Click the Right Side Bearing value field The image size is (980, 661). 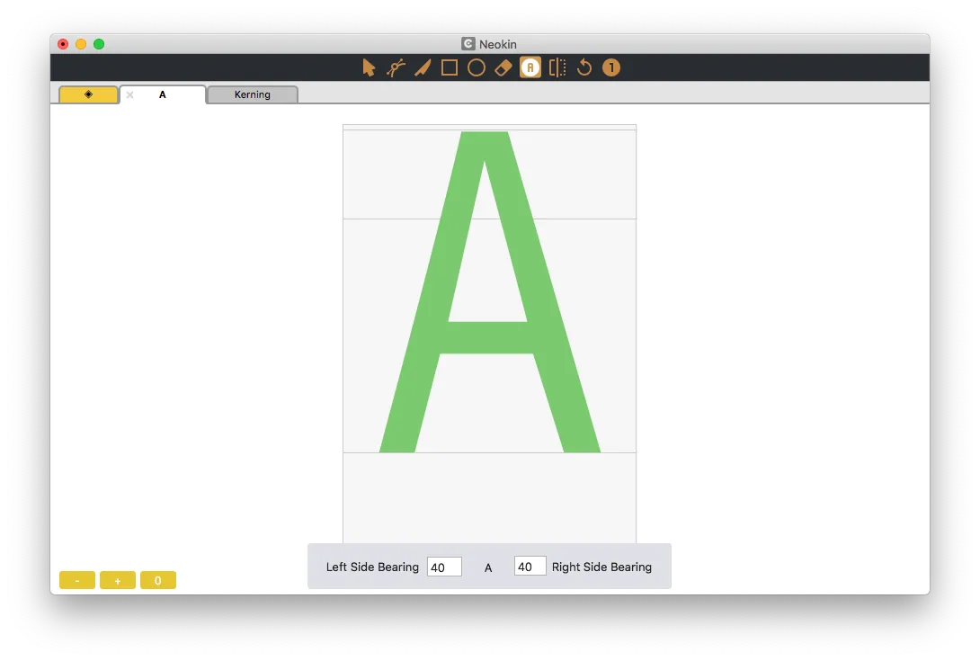coord(530,566)
